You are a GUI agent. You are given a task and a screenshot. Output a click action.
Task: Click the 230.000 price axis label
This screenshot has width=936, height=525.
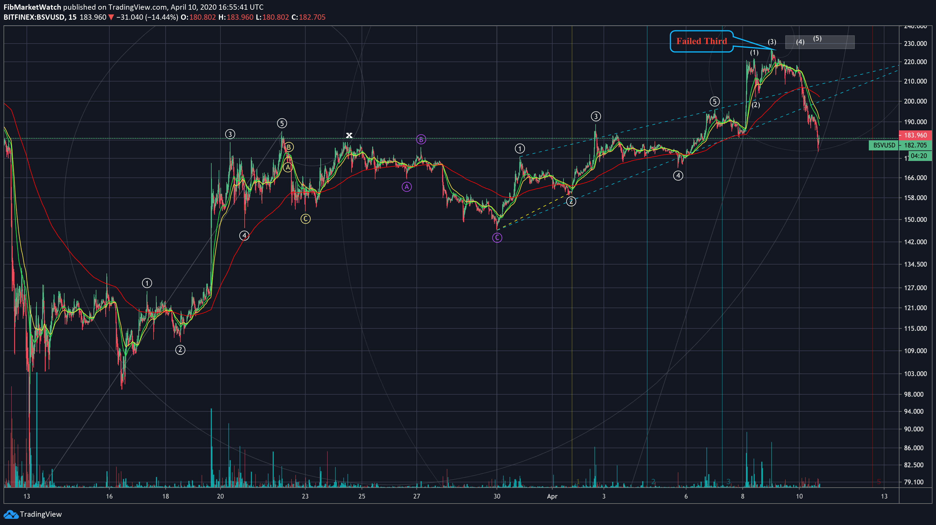[915, 44]
